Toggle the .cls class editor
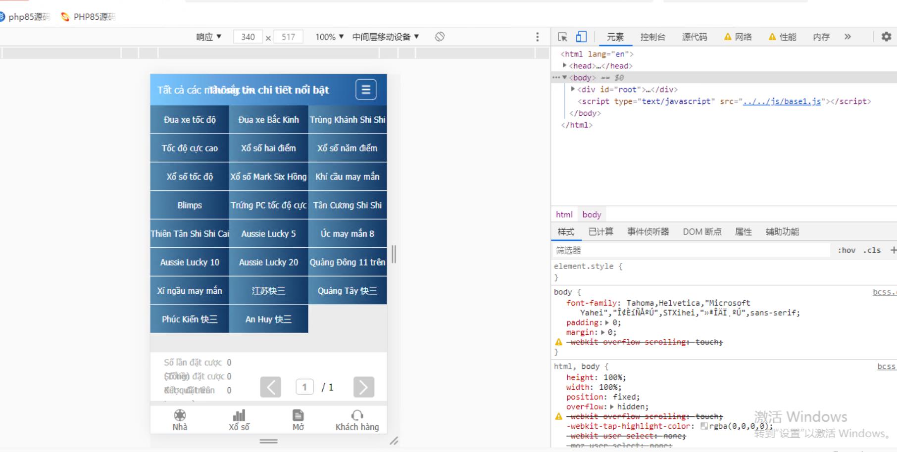The width and height of the screenshot is (897, 452). coord(872,250)
